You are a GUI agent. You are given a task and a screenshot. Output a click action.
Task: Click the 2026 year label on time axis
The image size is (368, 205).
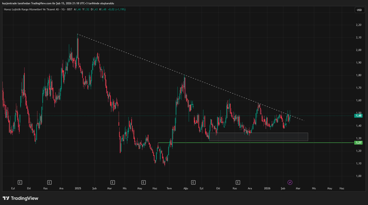(267, 189)
